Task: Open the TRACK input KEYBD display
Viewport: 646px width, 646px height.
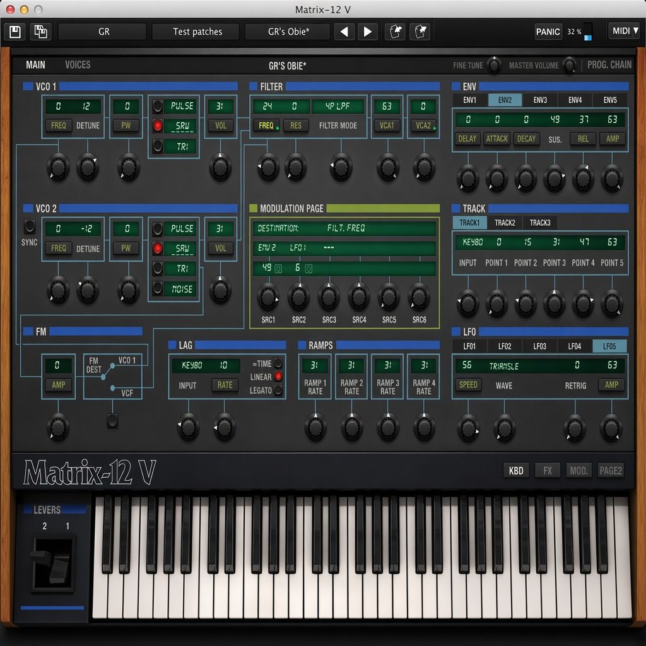Action: 472,242
